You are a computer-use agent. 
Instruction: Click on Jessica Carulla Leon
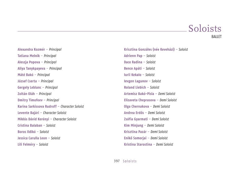tap(32, 138)
